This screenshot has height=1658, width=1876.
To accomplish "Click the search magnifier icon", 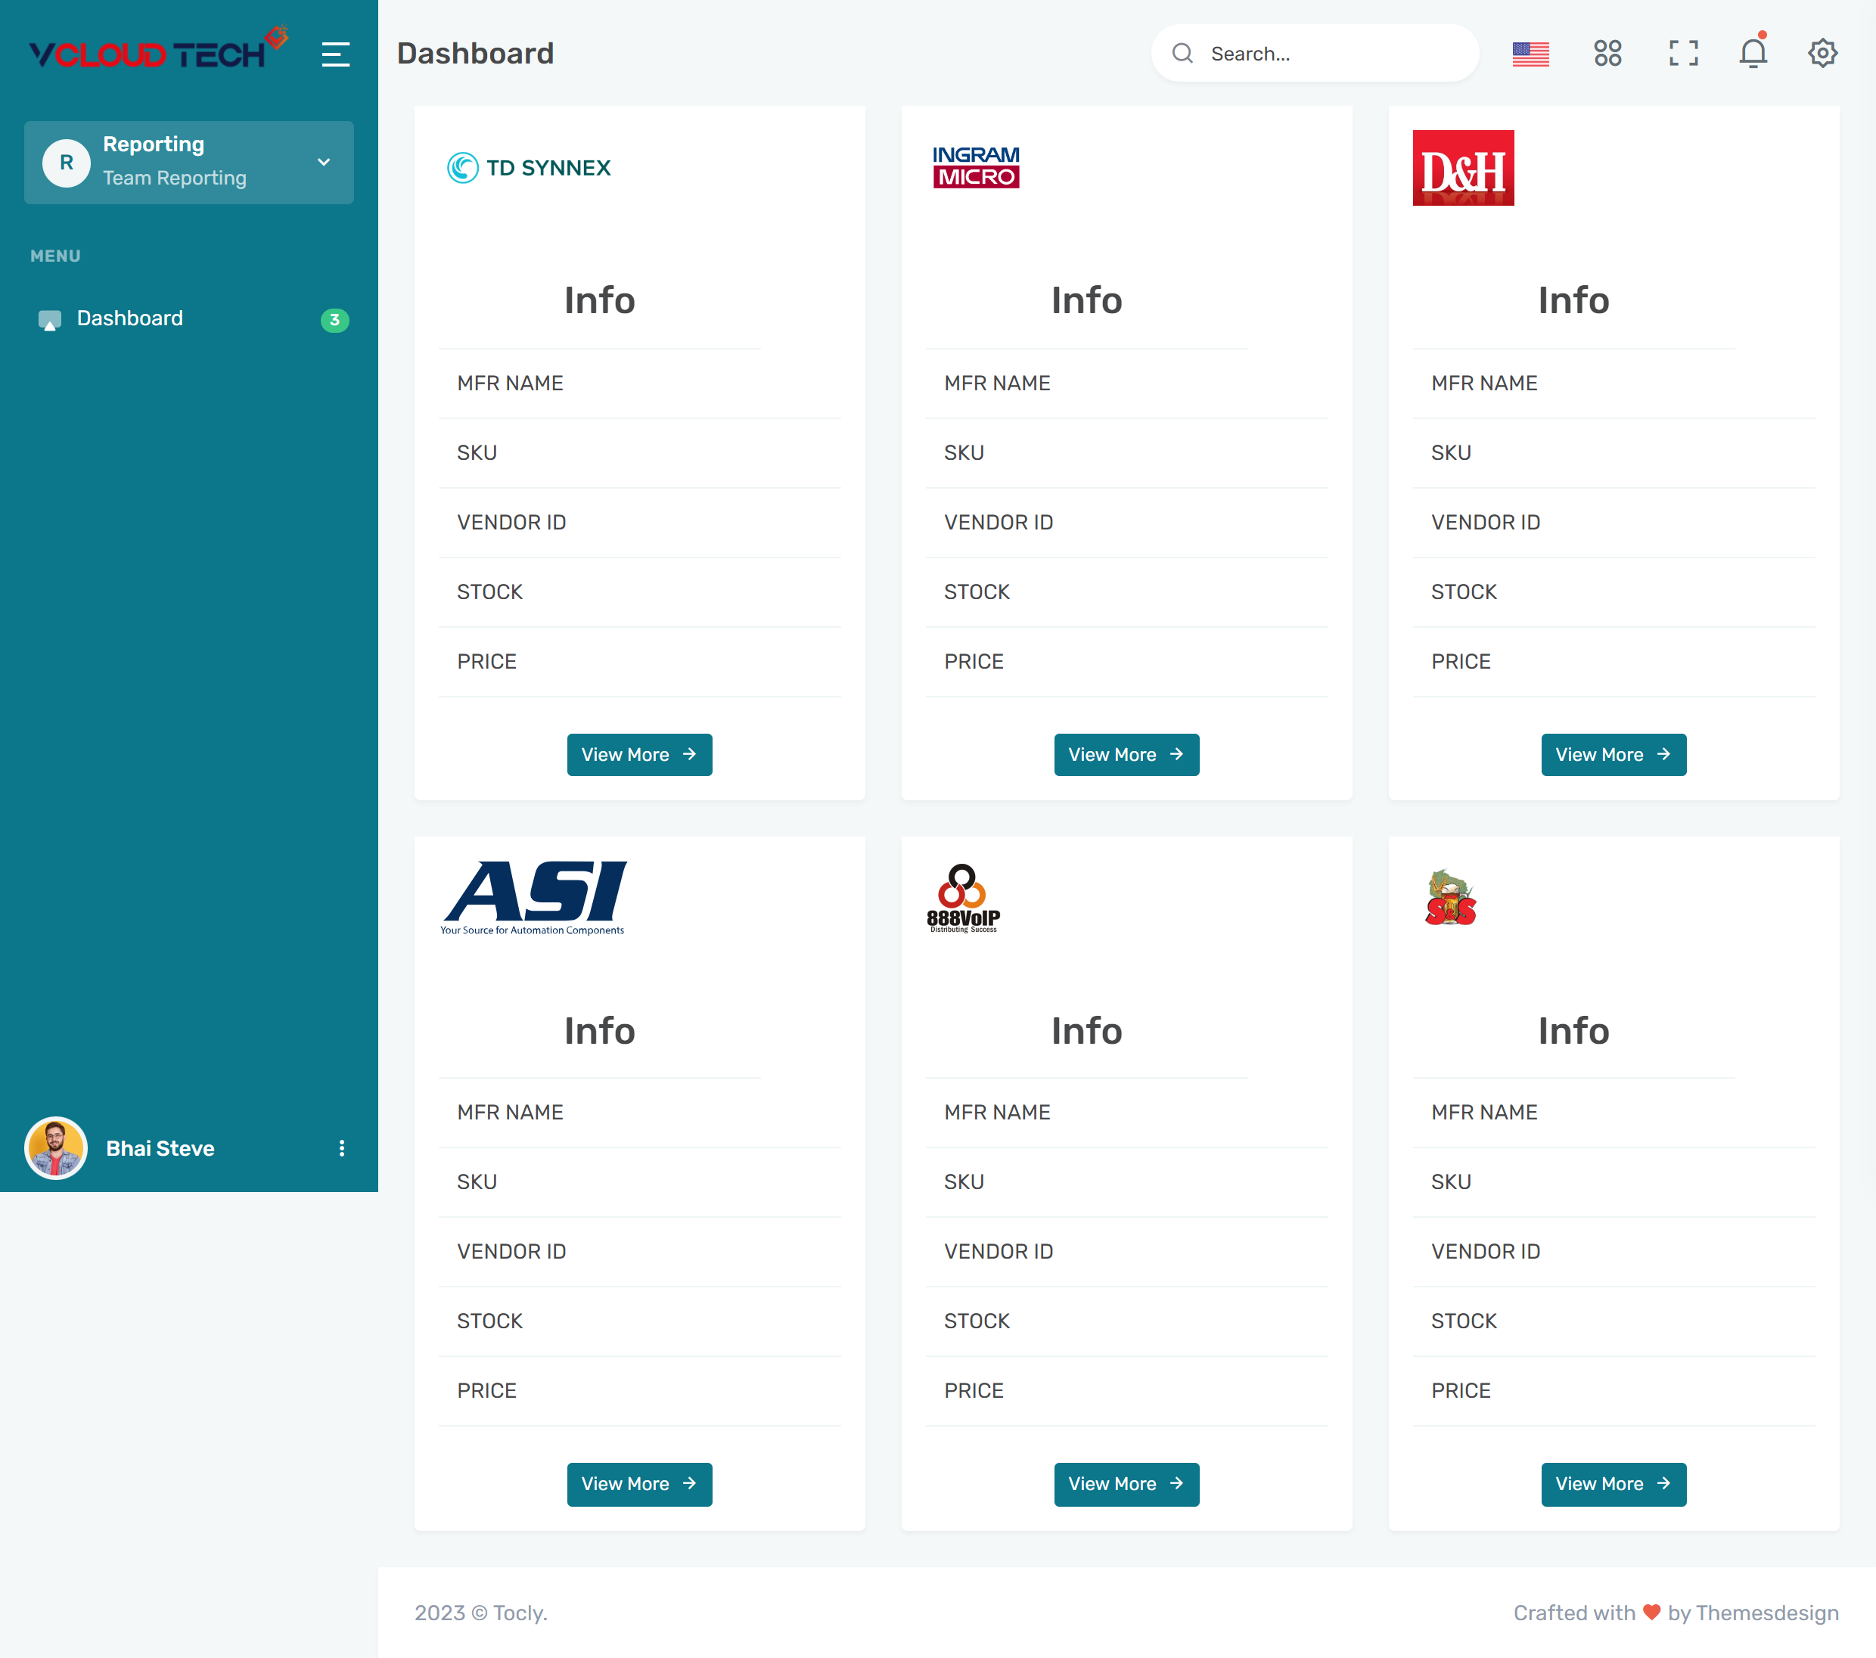I will click(1182, 53).
